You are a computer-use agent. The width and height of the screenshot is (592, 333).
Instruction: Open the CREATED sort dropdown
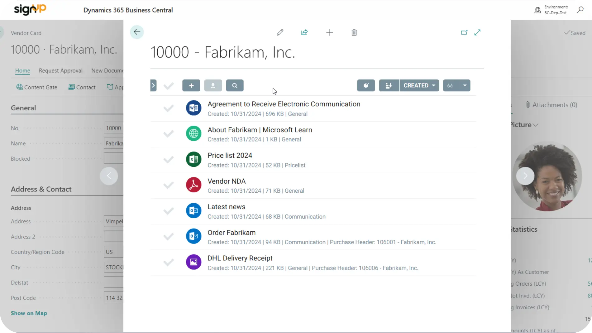[x=419, y=85]
